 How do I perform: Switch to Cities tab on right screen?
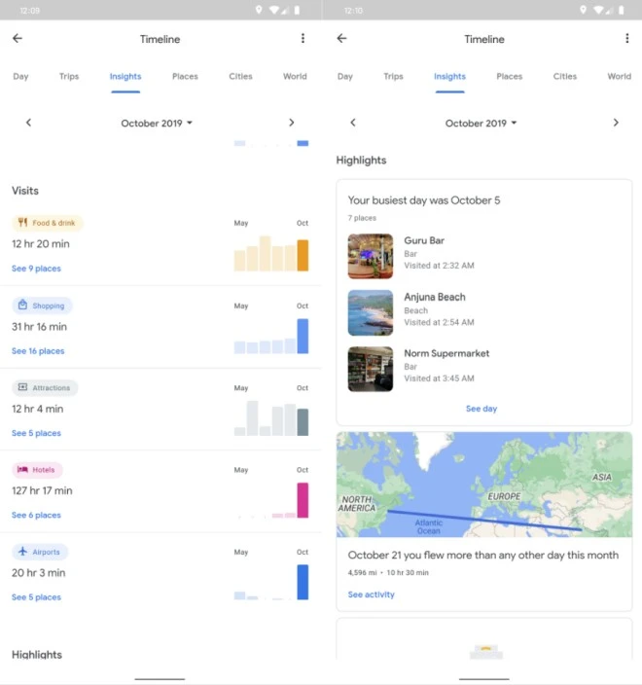pyautogui.click(x=565, y=77)
